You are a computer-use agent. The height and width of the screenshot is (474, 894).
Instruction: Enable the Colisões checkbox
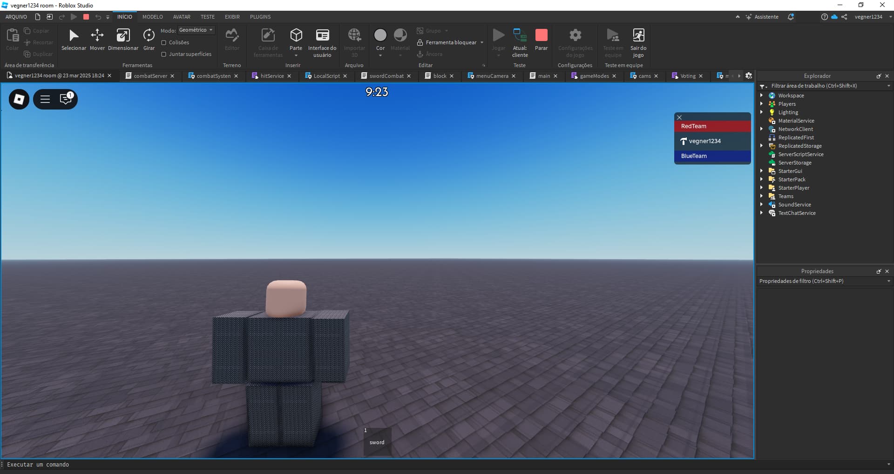point(164,42)
